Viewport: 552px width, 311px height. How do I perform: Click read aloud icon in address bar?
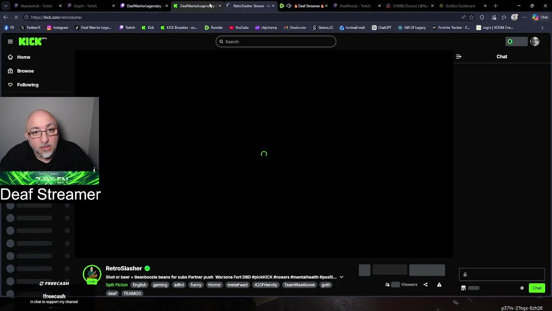click(x=464, y=17)
